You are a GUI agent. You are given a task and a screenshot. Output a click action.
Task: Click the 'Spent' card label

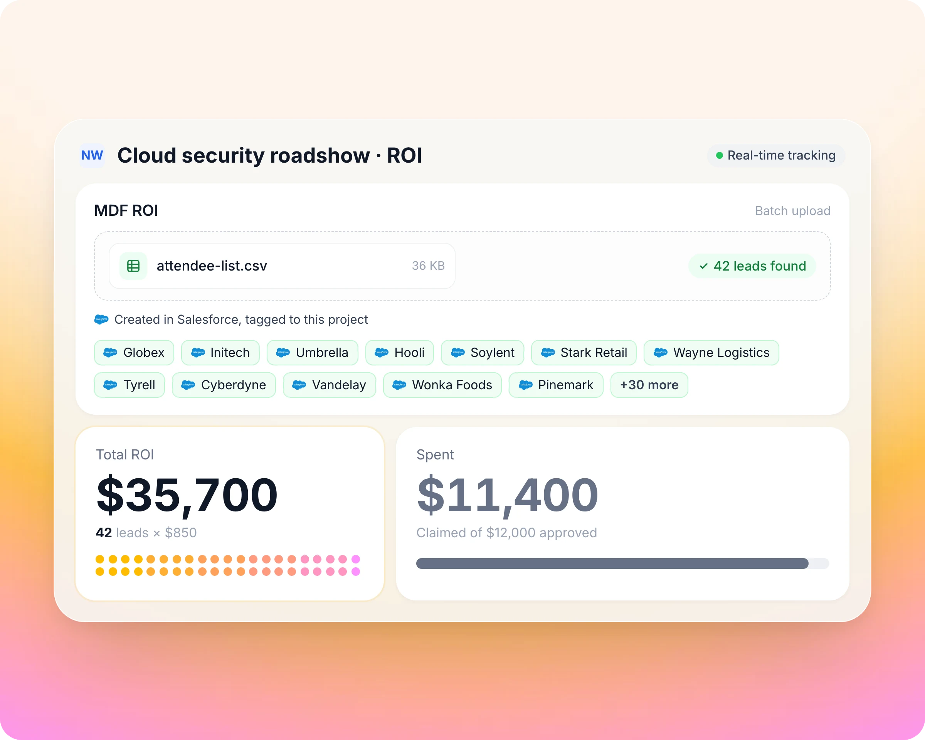(x=435, y=455)
